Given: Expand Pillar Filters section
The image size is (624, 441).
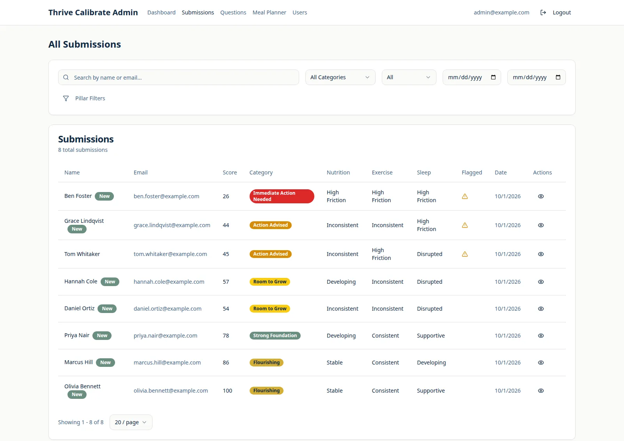Looking at the screenshot, I should pyautogui.click(x=84, y=98).
